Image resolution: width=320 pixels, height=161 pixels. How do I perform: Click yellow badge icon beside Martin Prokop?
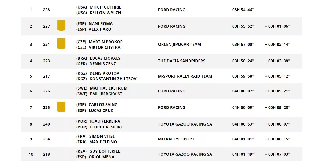click(61, 44)
